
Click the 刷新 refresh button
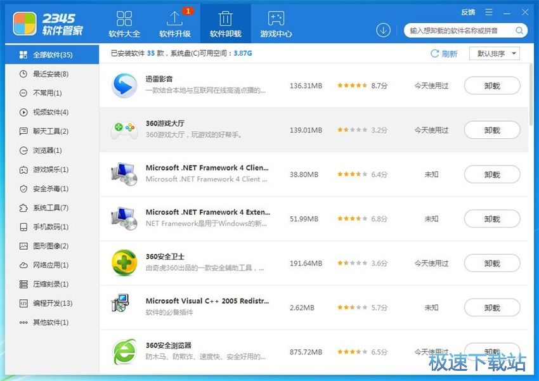(444, 54)
